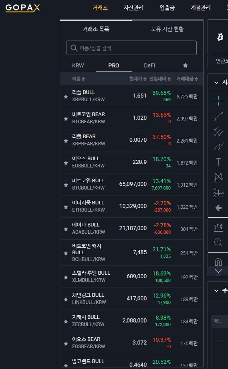Image resolution: width=228 pixels, height=369 pixels.
Task: Open the 자산관리 menu
Action: pyautogui.click(x=133, y=8)
